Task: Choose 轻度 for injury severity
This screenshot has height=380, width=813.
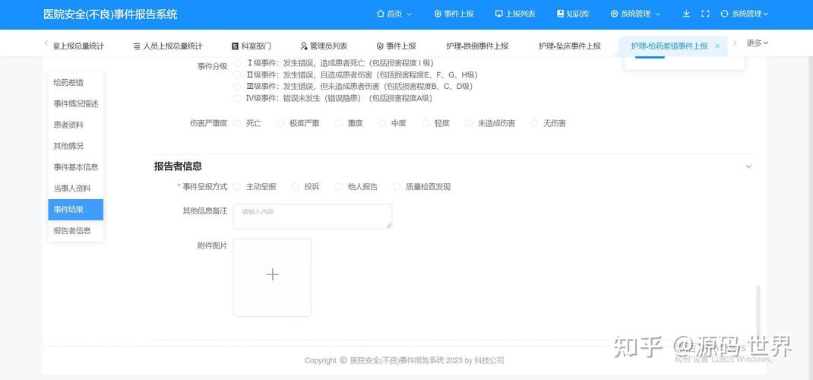Action: [x=425, y=123]
